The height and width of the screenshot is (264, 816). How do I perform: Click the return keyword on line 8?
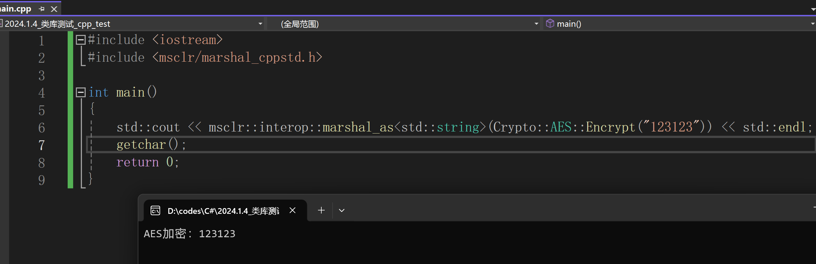click(x=137, y=162)
